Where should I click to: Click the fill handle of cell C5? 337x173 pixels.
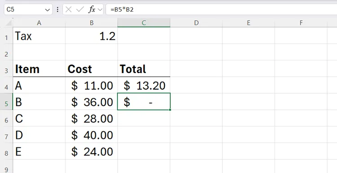pyautogui.click(x=170, y=110)
